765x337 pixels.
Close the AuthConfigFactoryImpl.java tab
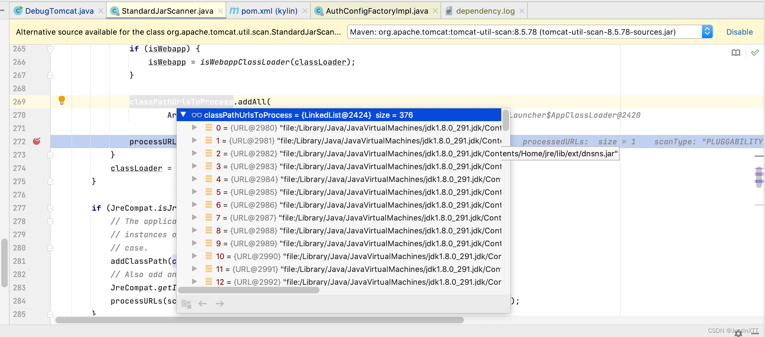click(435, 11)
